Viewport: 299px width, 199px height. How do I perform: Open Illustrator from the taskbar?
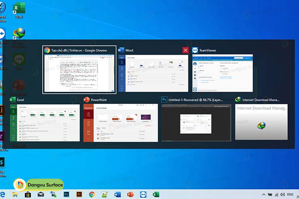pyautogui.click(x=79, y=194)
